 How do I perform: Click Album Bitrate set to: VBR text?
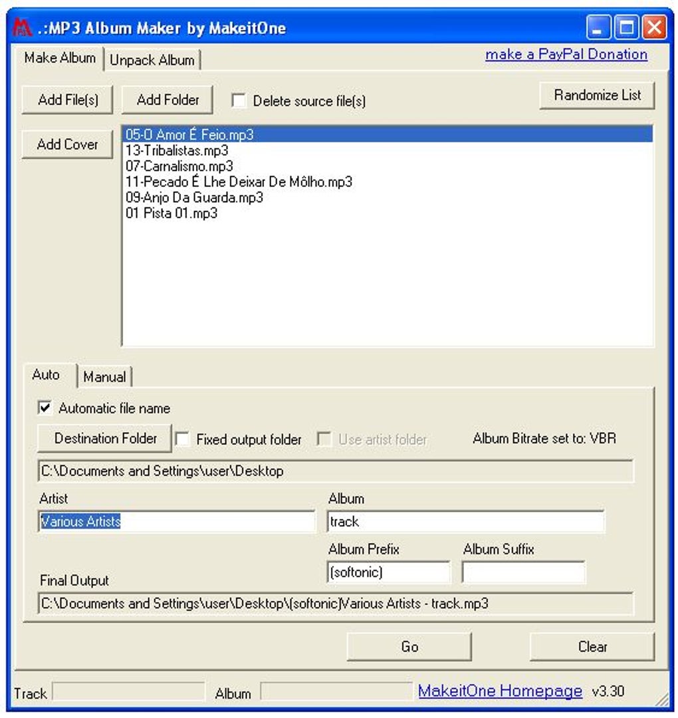click(544, 438)
